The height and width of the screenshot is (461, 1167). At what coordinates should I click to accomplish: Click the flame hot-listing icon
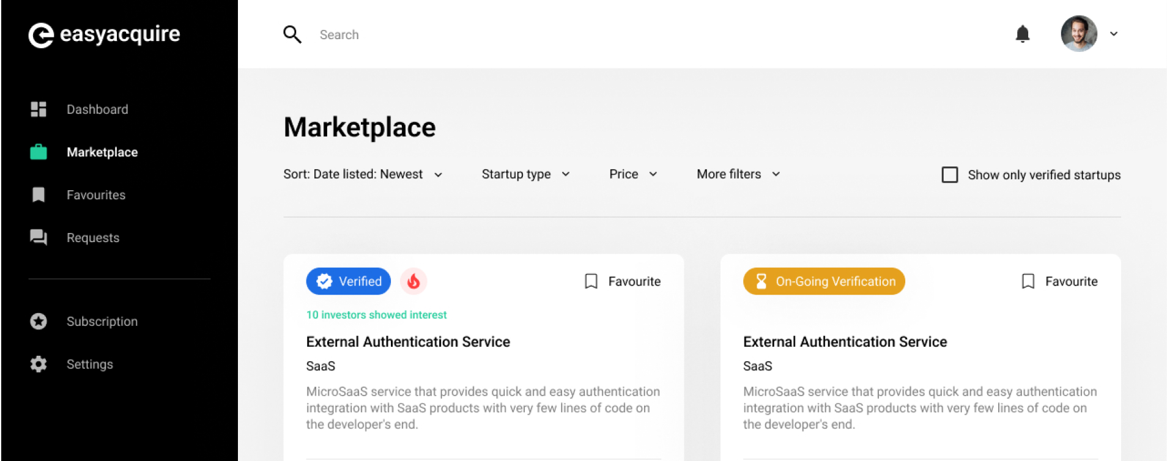[413, 281]
